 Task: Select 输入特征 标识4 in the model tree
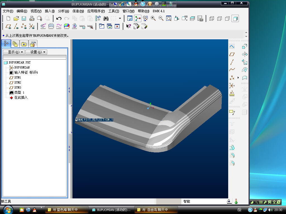tap(26, 72)
